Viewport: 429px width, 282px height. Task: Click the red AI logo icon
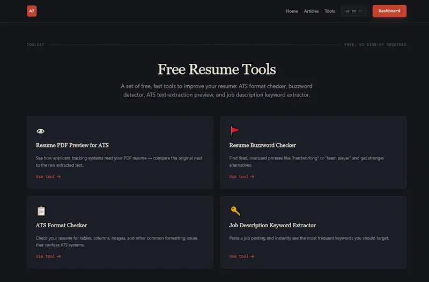[x=32, y=11]
